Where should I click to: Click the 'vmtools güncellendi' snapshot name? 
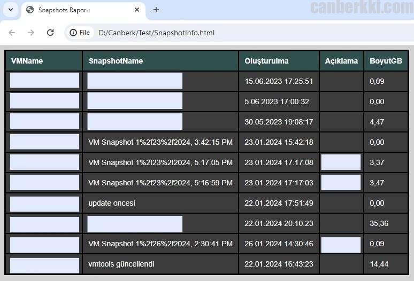coord(121,264)
